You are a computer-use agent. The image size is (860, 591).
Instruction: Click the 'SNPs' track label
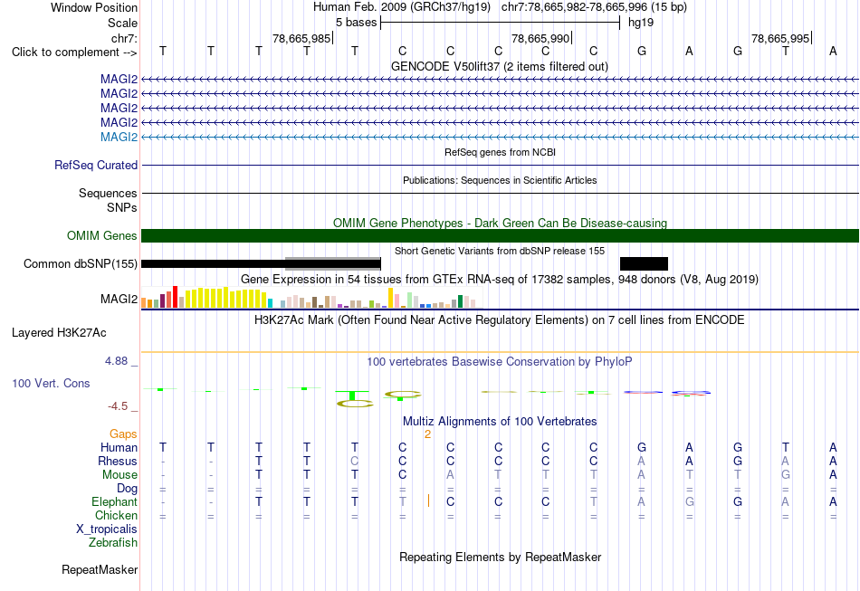click(x=122, y=208)
